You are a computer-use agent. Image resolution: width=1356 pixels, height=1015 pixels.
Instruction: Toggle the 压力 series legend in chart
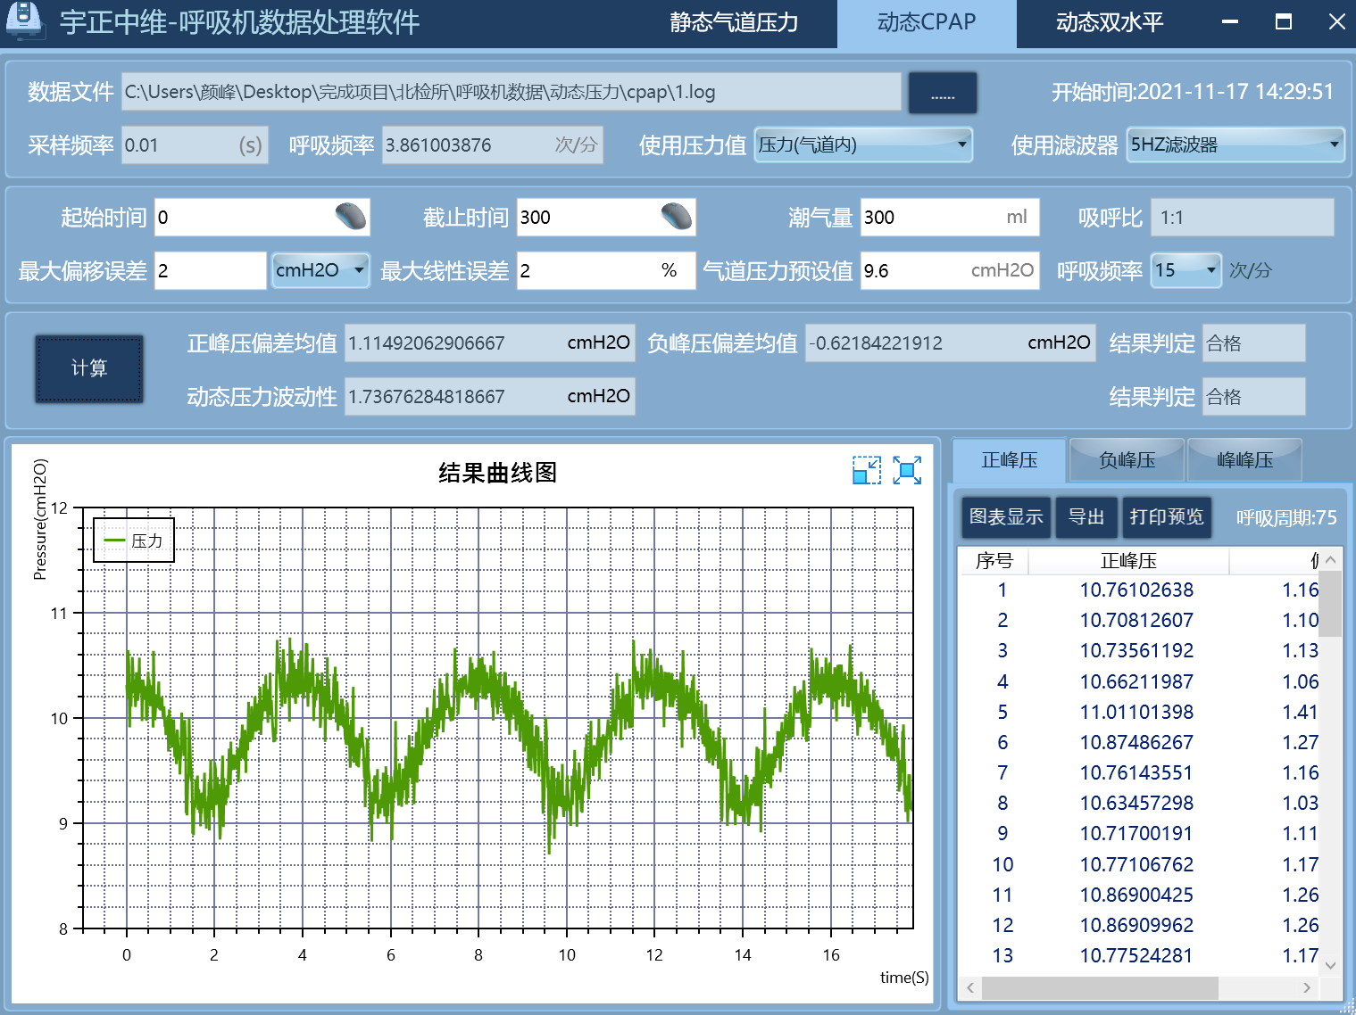[x=134, y=541]
